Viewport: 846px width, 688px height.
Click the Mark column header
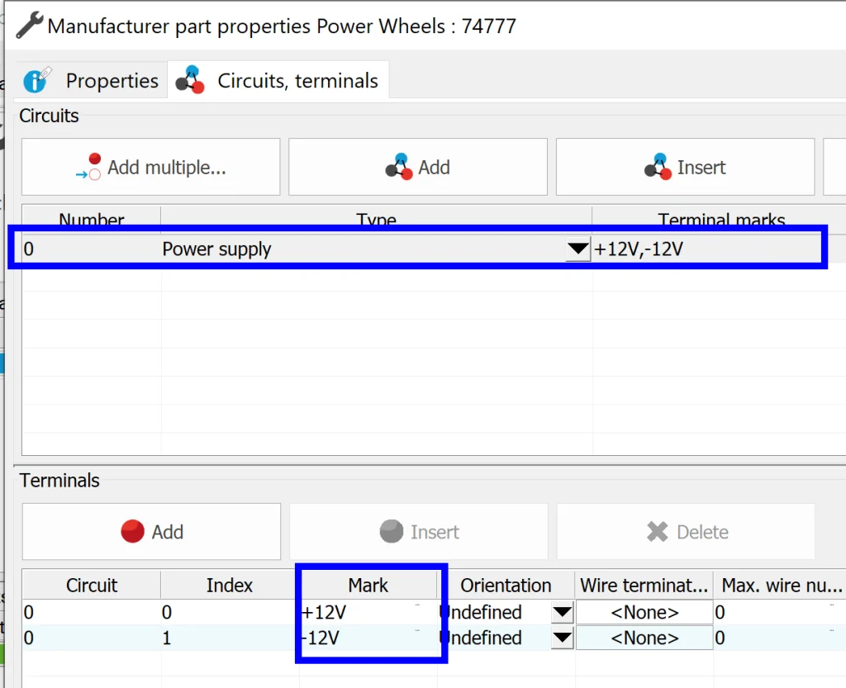(x=368, y=586)
